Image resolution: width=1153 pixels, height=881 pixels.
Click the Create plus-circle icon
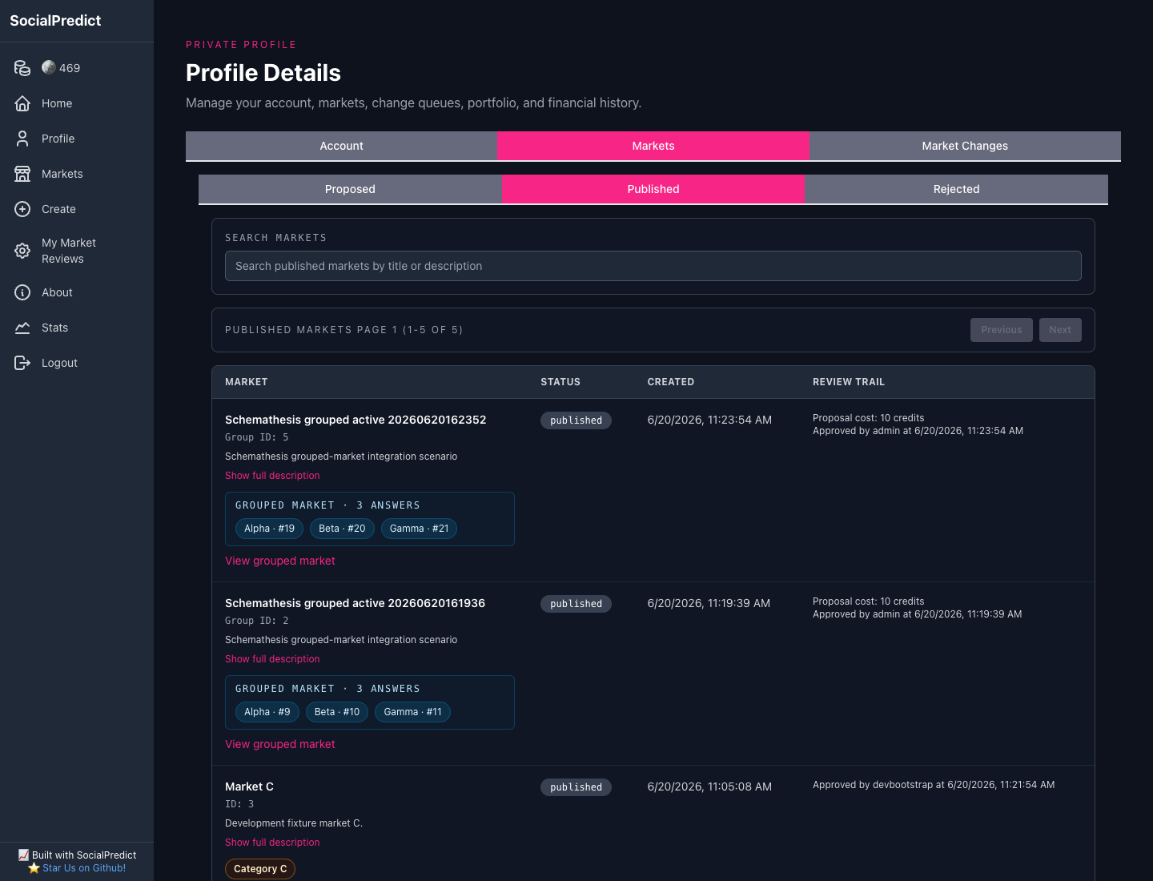coord(22,209)
